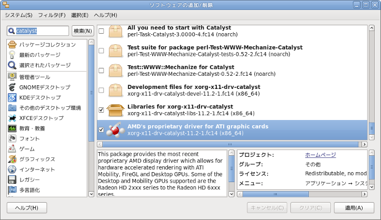The image size is (381, 220).
Task: Select the Admin Tools category icon
Action: (x=13, y=77)
